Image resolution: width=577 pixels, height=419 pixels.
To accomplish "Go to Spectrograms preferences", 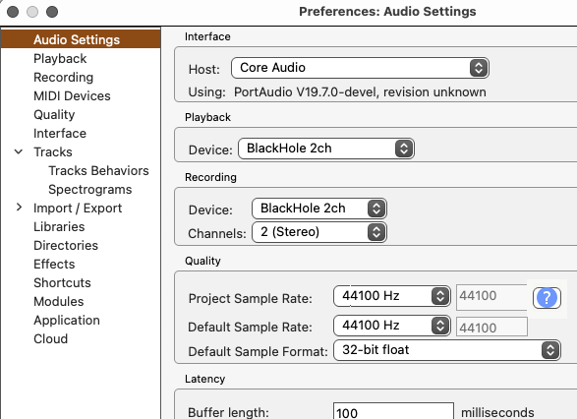I will pyautogui.click(x=90, y=189).
